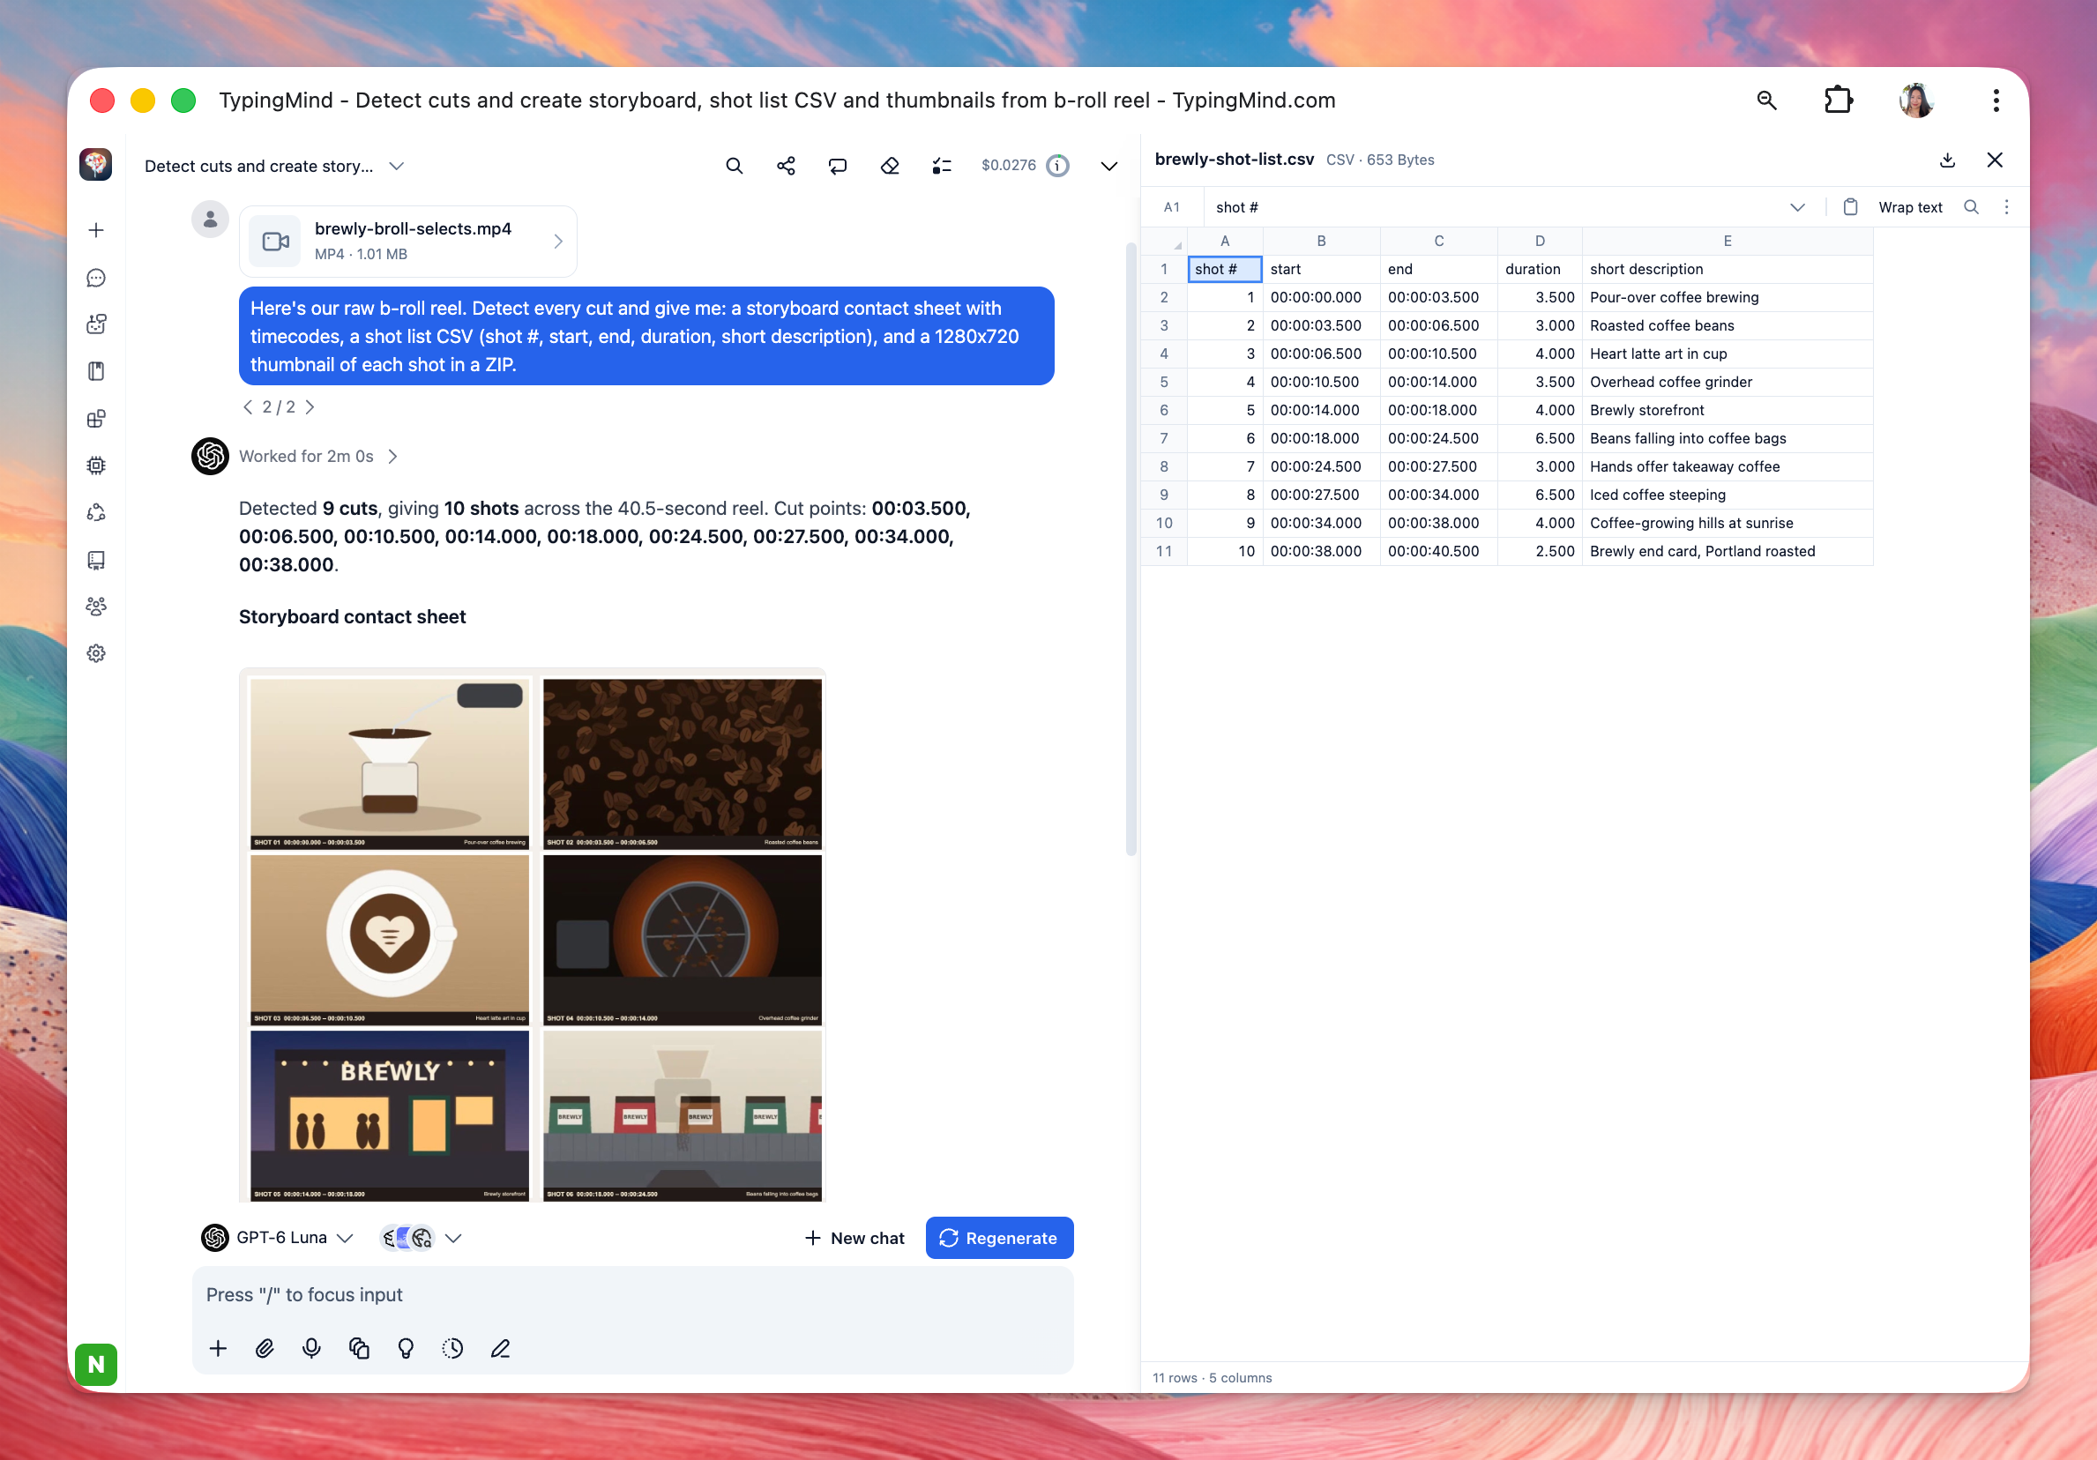Expand the 'Worked for 2m 0s' details
Viewport: 2097px width, 1460px height.
point(318,456)
